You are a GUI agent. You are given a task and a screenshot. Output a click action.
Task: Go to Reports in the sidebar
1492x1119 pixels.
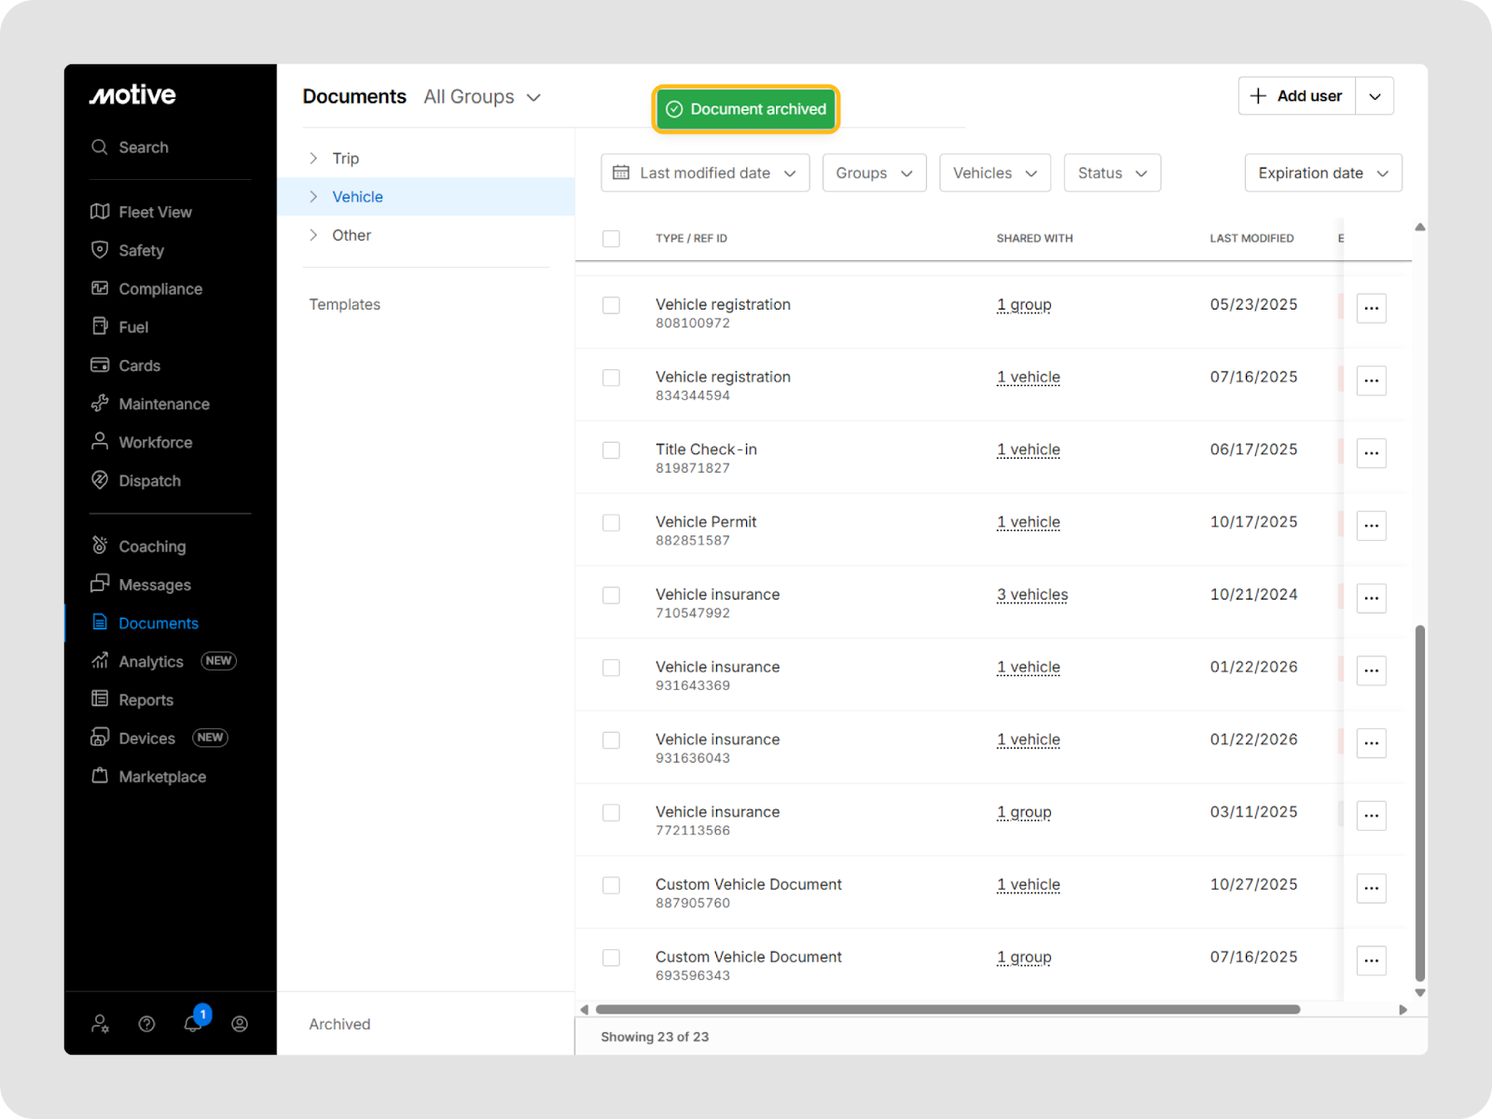tap(145, 700)
